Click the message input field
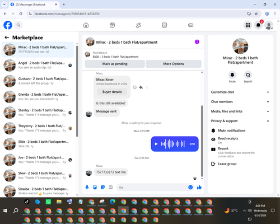 [152, 187]
